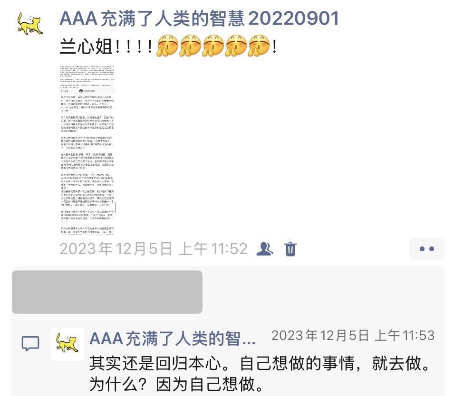Tap the post date 2023年12月5日

pos(116,249)
